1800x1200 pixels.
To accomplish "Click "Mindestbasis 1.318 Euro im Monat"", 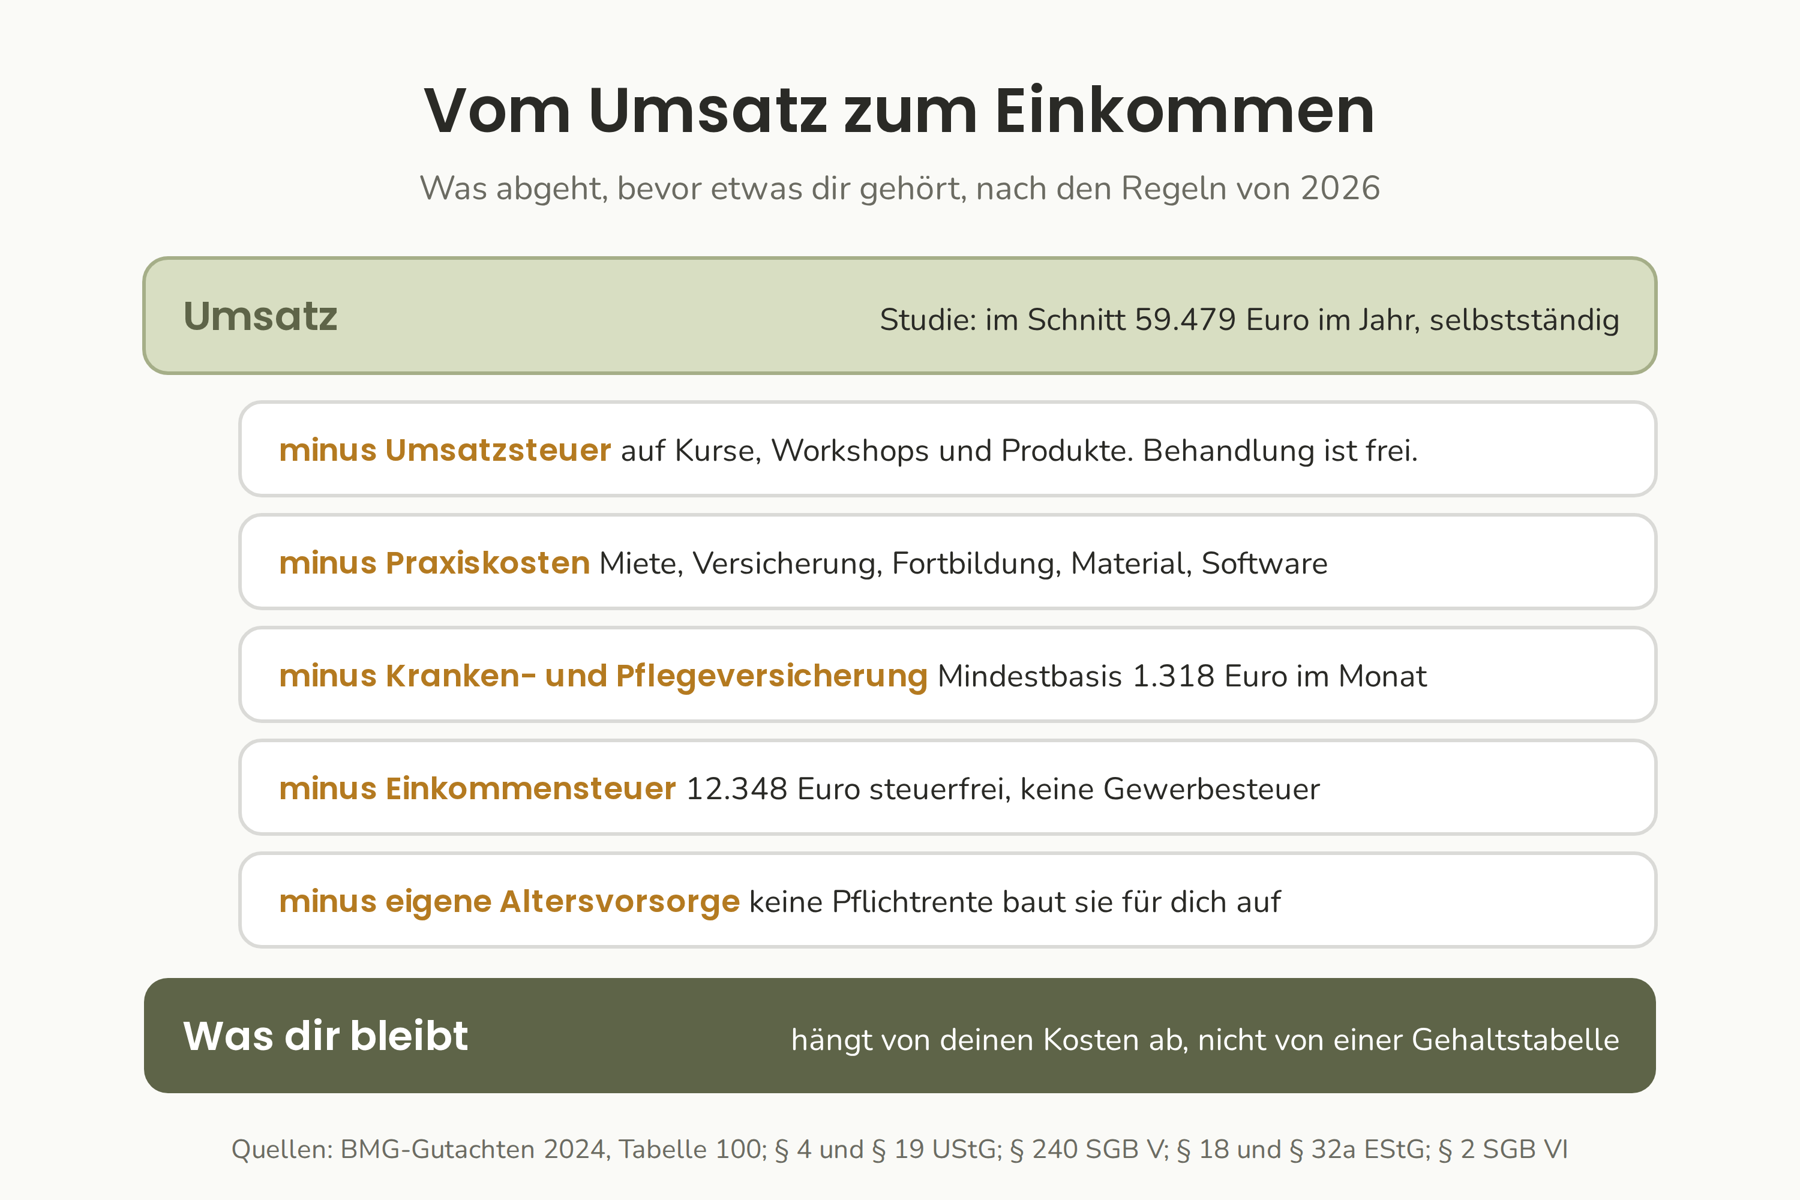I will pos(1183,677).
